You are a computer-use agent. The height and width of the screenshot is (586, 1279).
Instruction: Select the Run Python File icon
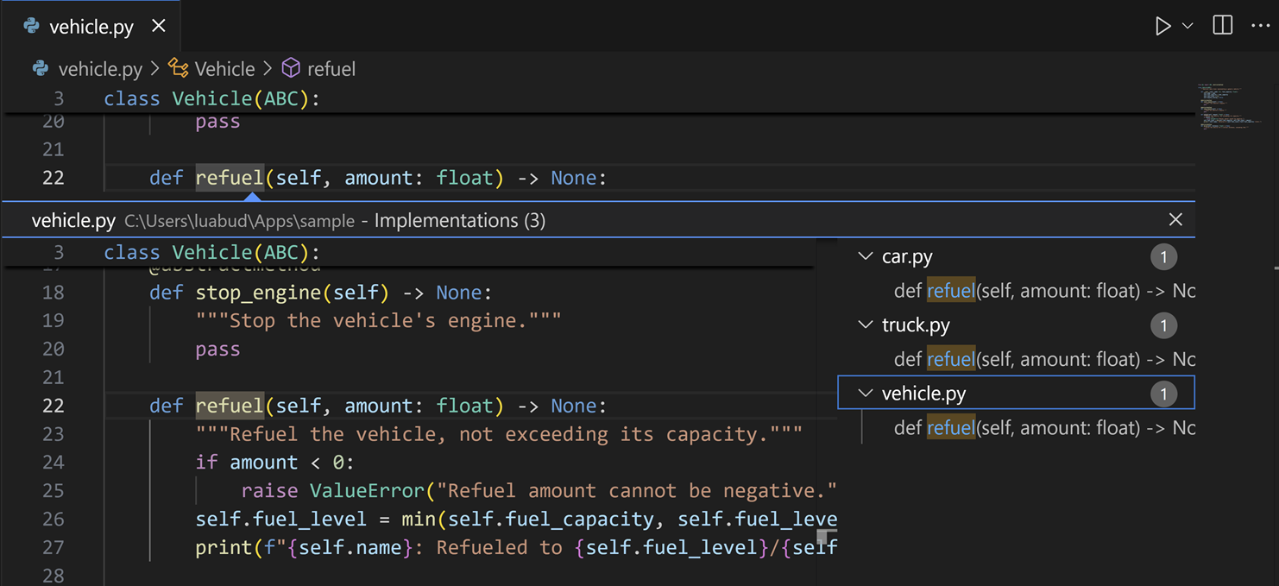1163,26
